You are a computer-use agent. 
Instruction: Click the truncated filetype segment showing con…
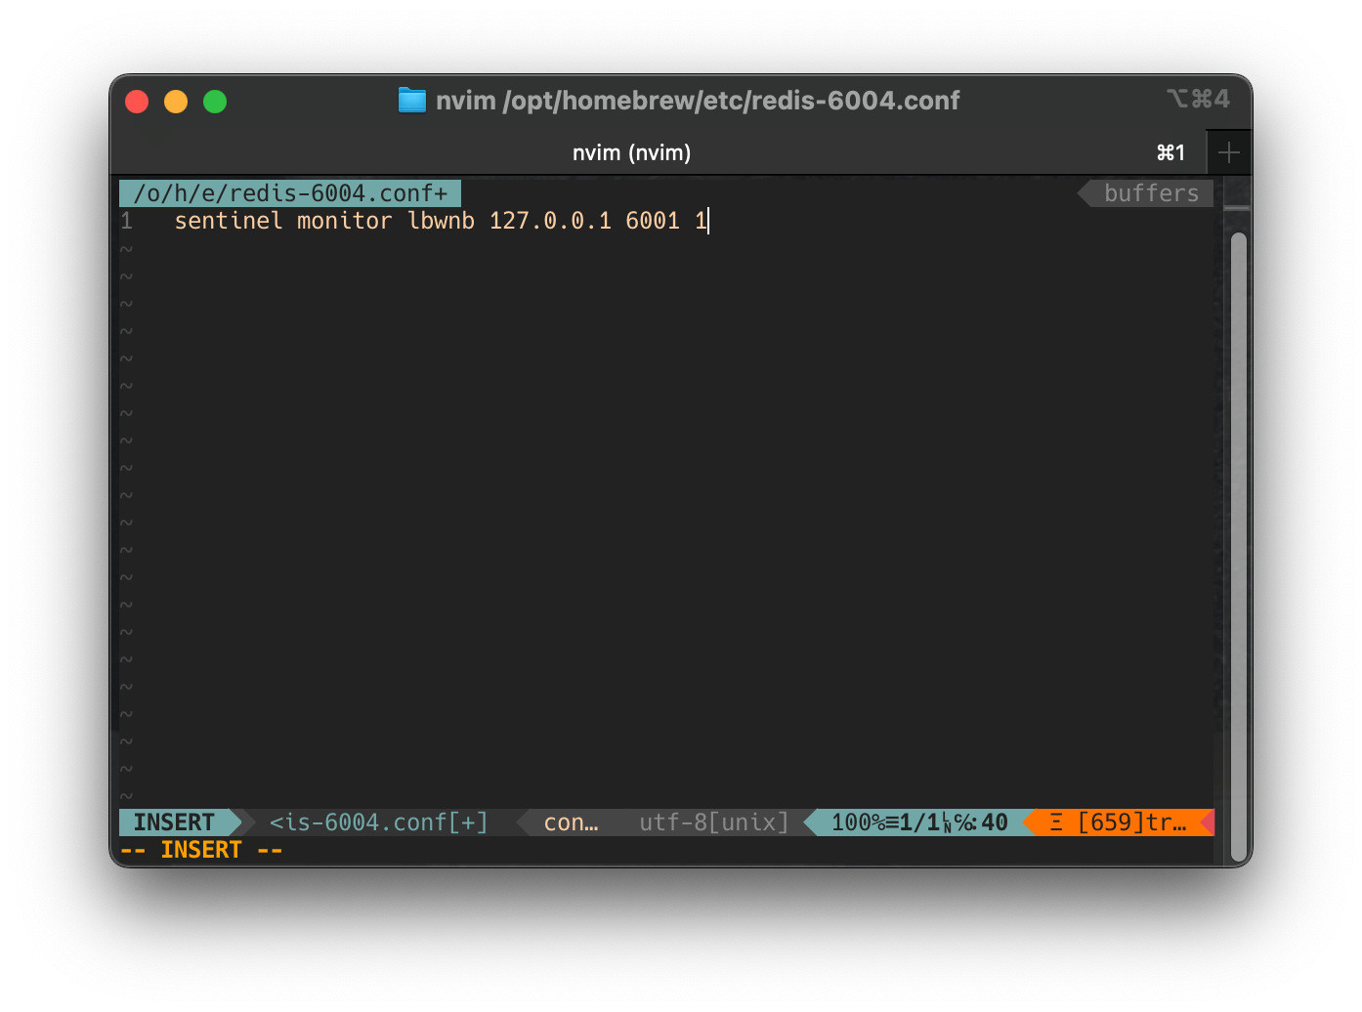(571, 822)
